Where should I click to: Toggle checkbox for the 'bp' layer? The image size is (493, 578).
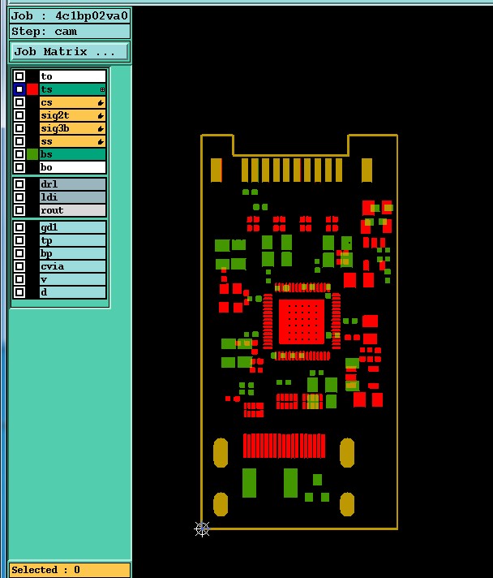(19, 253)
